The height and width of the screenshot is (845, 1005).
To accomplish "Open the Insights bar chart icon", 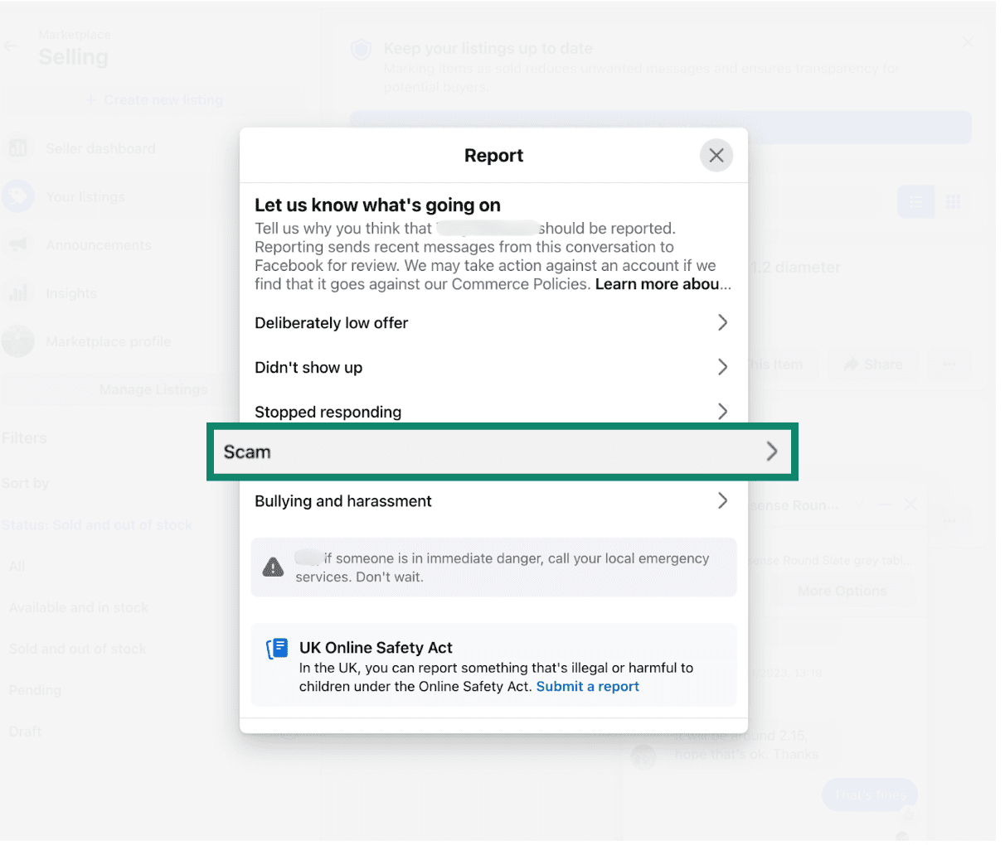I will point(18,292).
